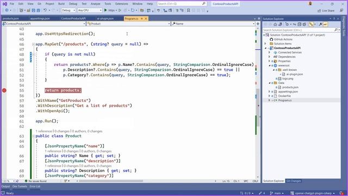Click the New Project icon in the toolbar
This screenshot has width=348, height=196.
pos(21,10)
